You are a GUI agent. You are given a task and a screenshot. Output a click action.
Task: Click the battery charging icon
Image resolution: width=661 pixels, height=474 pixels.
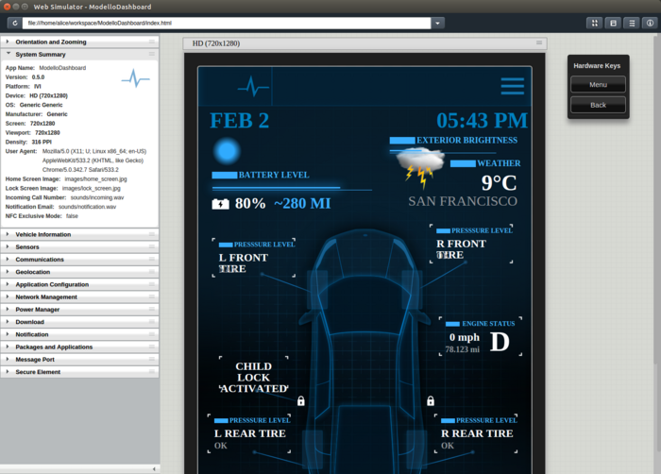(220, 204)
